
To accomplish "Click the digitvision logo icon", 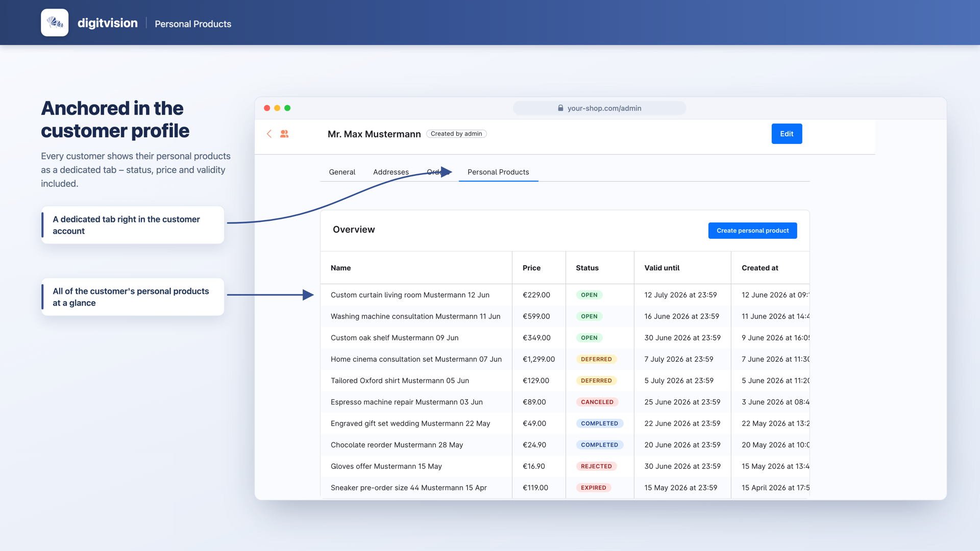I will [x=55, y=22].
